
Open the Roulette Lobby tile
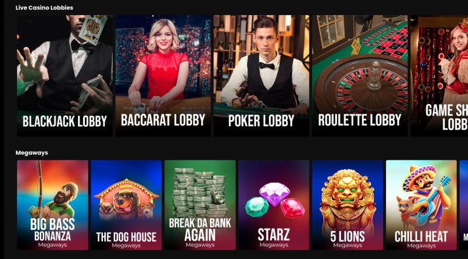(360, 76)
